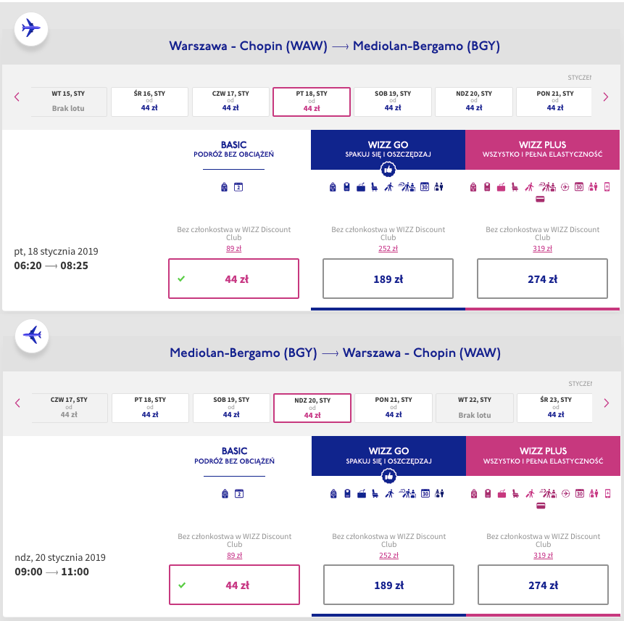Click backpack icon under return BASIC fare
This screenshot has height=621, width=624.
point(225,494)
